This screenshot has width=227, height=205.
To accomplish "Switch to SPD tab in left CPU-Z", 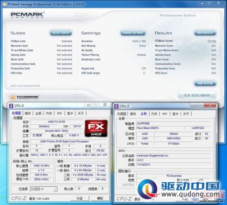I will click(x=59, y=113).
